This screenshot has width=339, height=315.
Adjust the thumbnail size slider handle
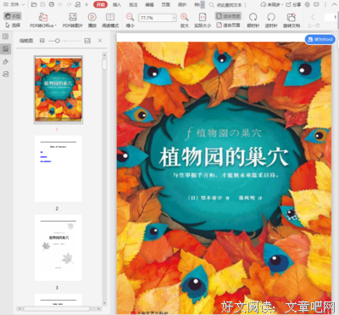pos(58,41)
